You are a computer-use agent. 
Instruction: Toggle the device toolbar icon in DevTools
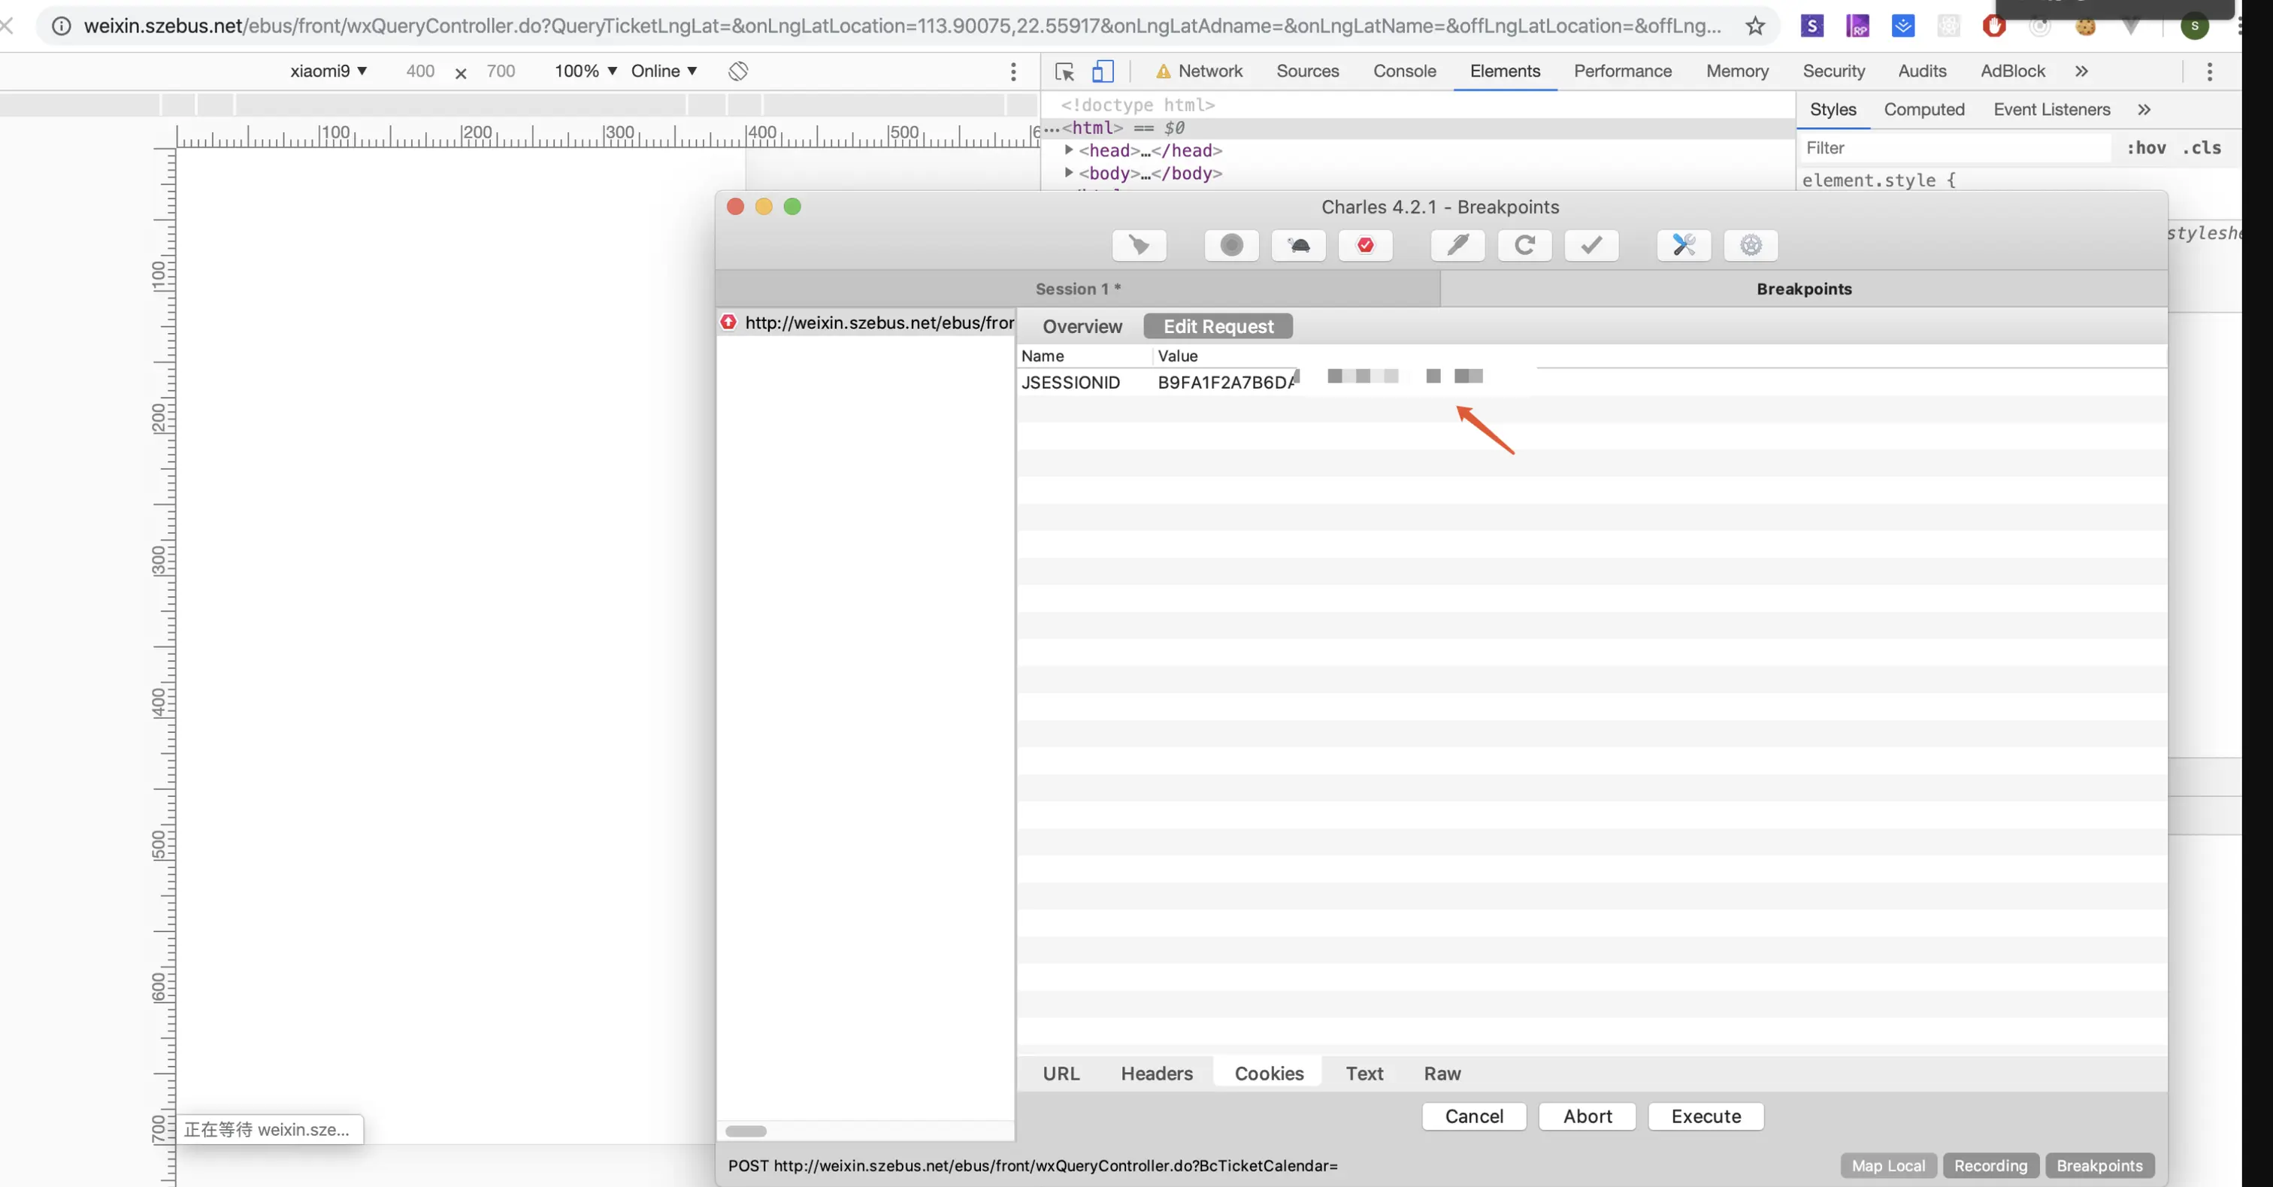pos(1103,71)
